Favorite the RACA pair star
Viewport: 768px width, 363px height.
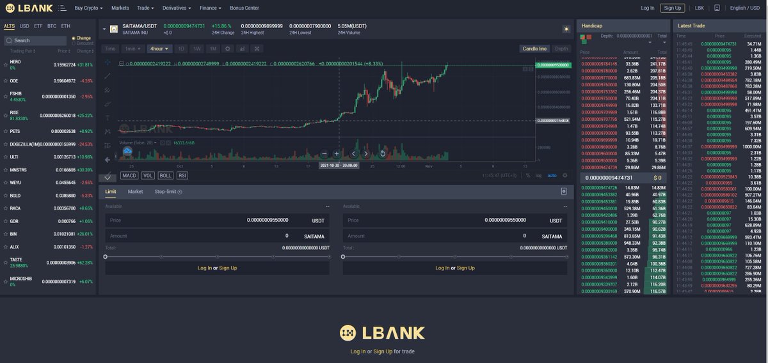coord(5,208)
